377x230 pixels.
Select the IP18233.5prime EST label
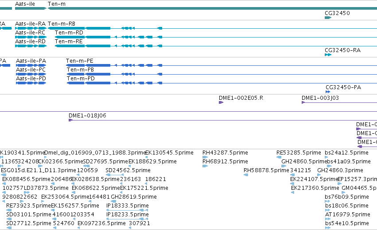pyautogui.click(x=128, y=215)
